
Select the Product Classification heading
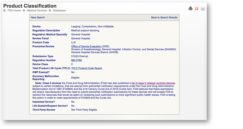(30, 6)
